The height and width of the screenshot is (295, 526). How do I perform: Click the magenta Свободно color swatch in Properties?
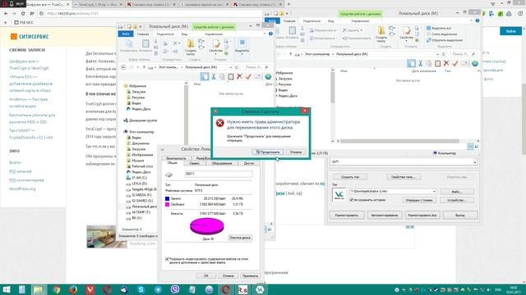point(168,204)
